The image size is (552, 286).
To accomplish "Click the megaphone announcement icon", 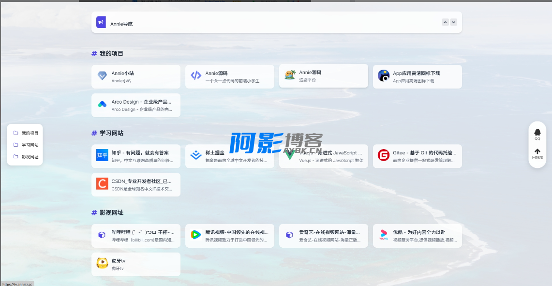I will coord(101,22).
